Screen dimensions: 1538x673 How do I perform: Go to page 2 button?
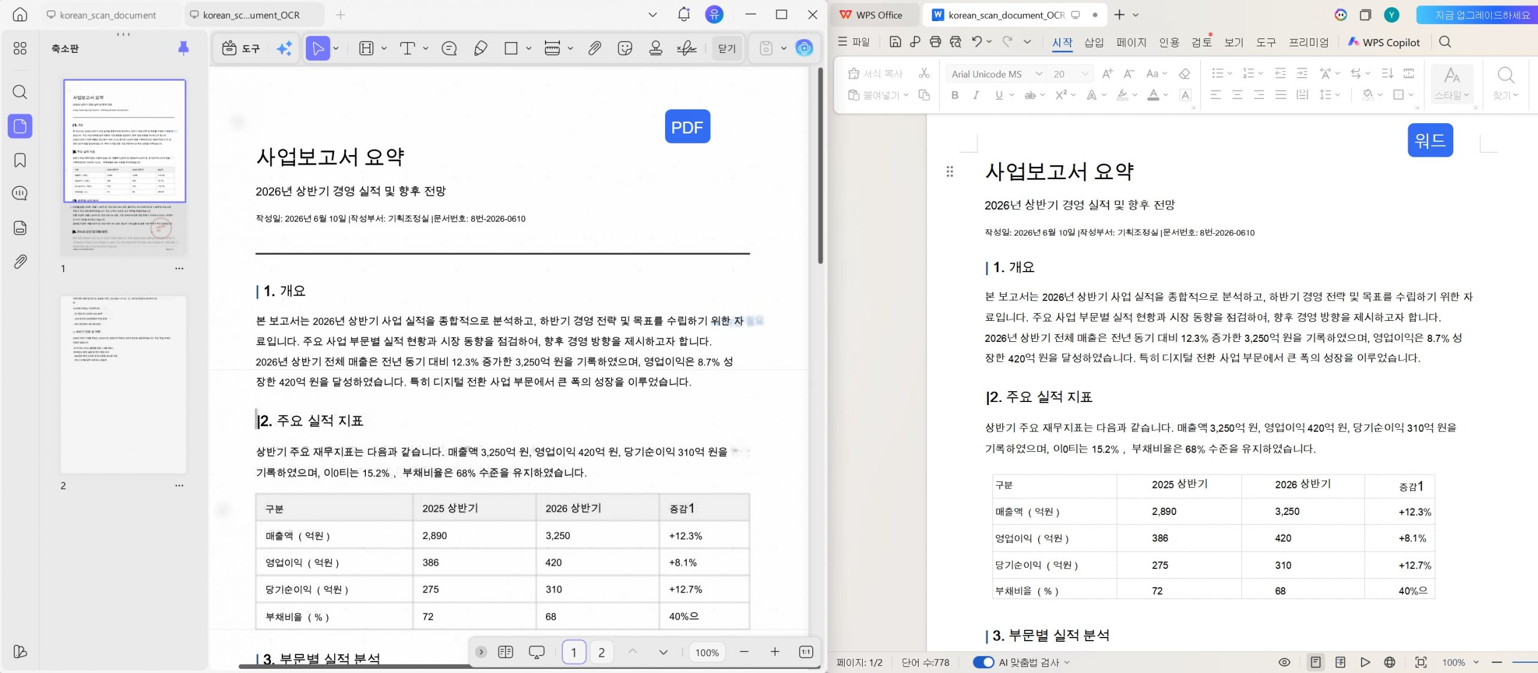click(601, 653)
